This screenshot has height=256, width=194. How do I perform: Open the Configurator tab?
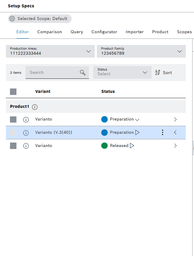104,32
